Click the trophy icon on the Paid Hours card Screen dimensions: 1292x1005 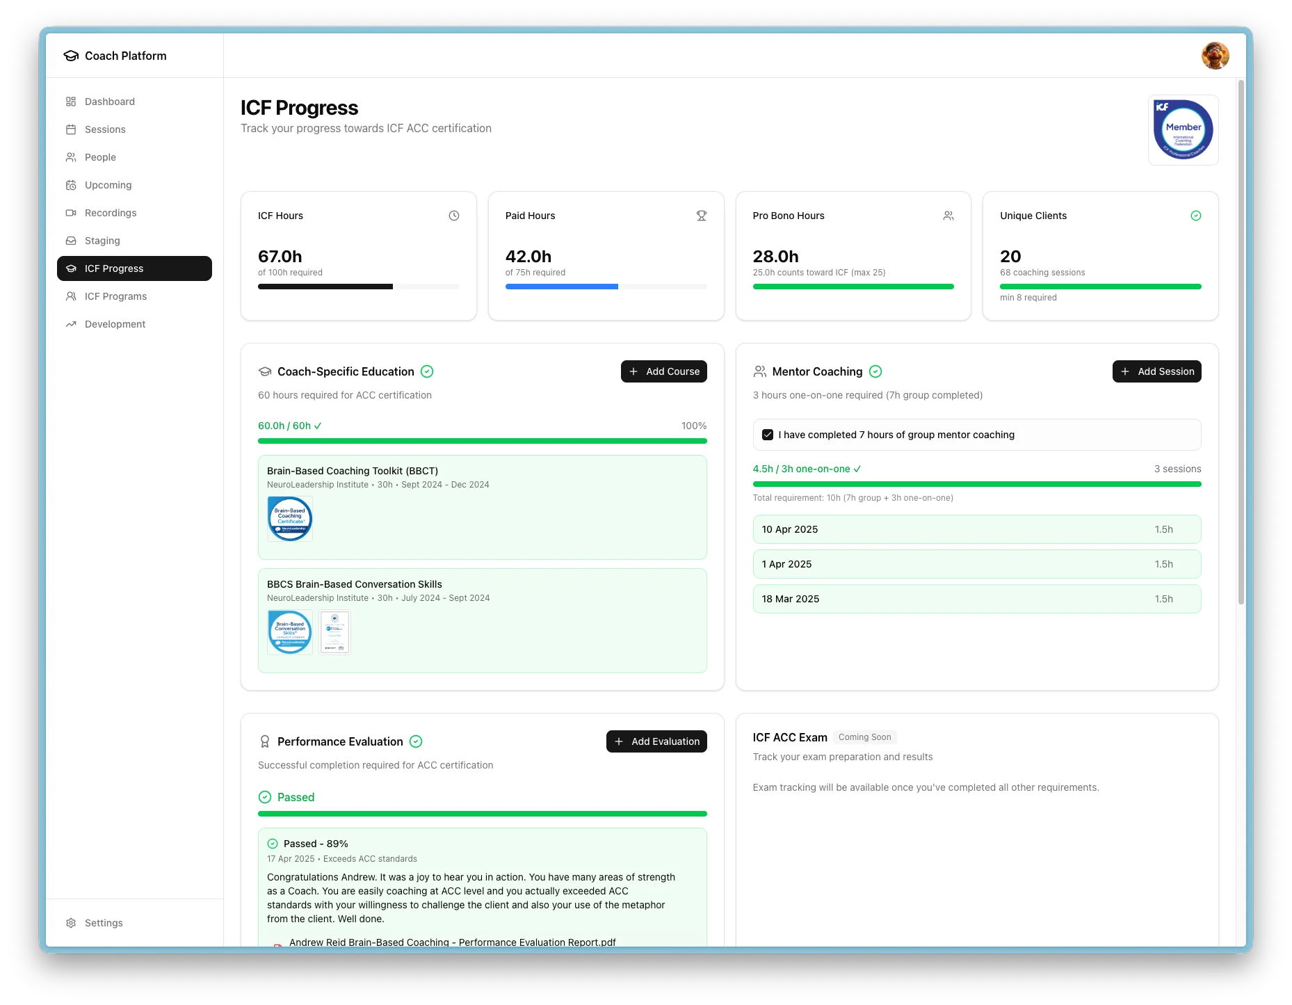702,216
